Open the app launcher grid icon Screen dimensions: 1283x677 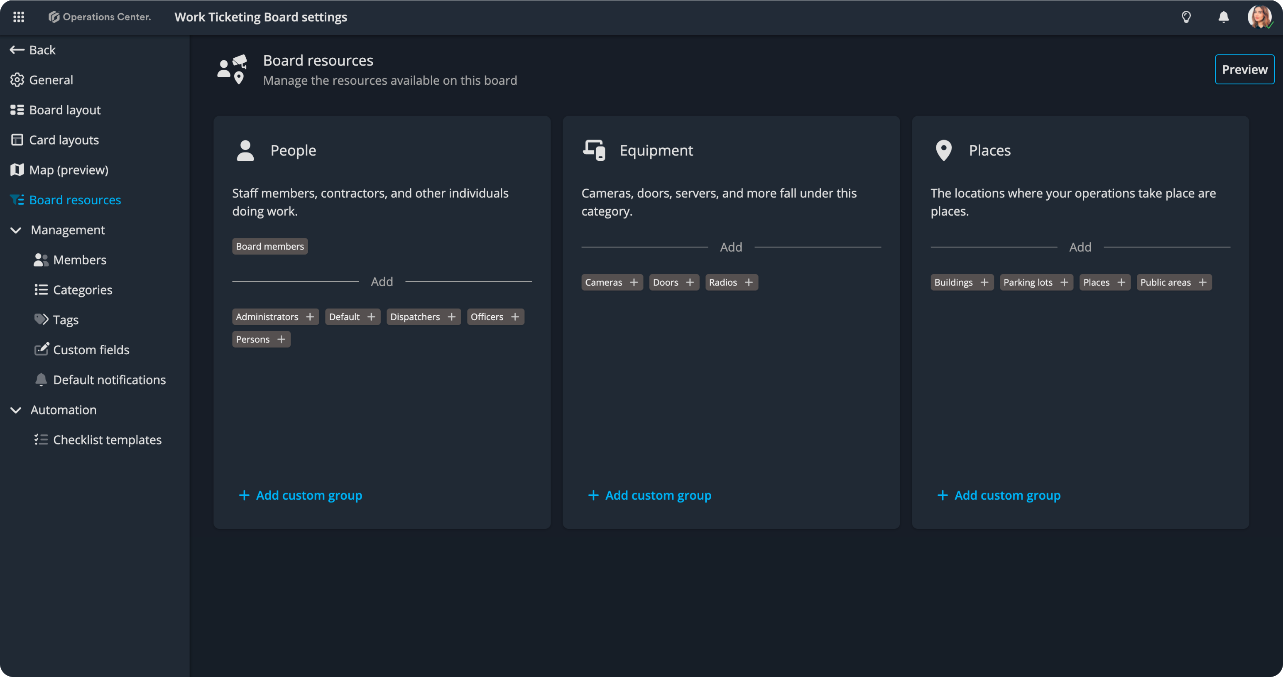click(18, 17)
